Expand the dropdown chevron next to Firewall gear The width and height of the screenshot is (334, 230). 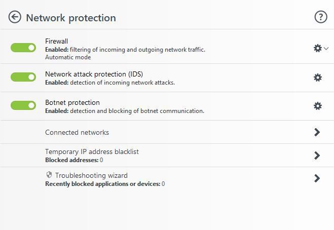(x=326, y=49)
